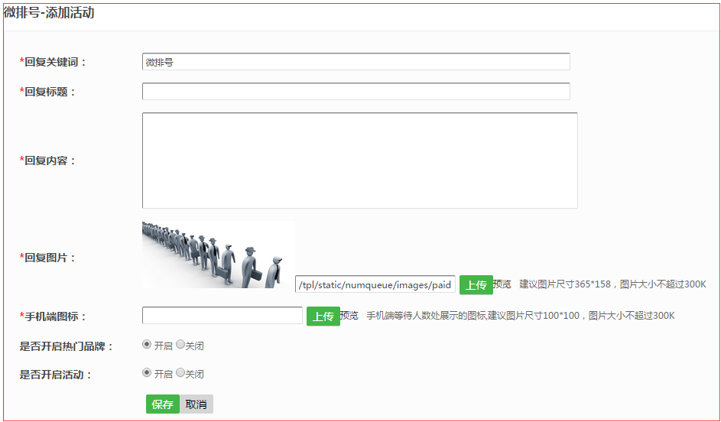Screen dimensions: 721x422
Task: Click the green 保存 button
Action: coord(163,404)
